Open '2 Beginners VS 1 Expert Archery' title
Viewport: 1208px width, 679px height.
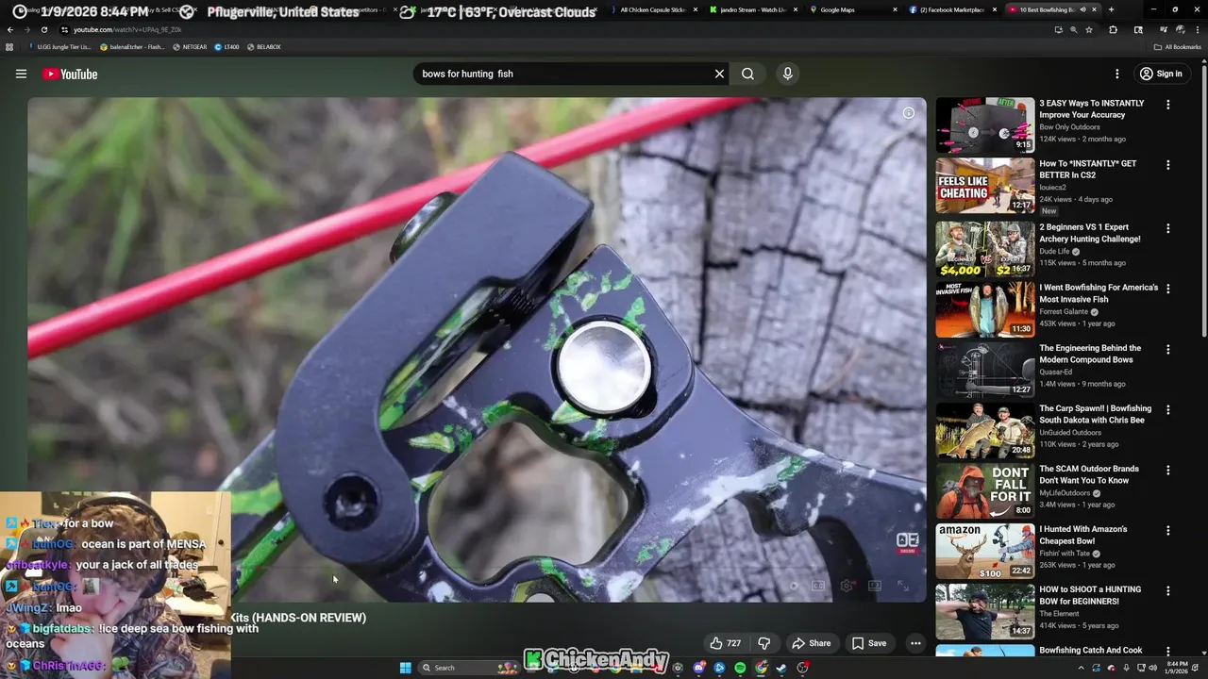tap(1090, 233)
